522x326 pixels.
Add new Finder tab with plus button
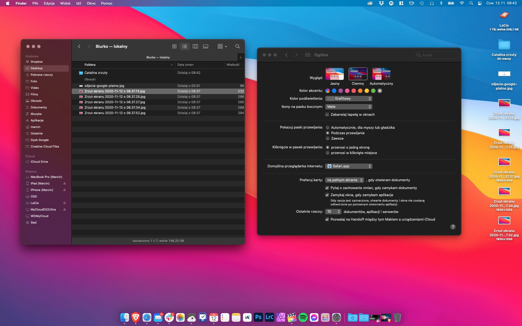(x=241, y=57)
